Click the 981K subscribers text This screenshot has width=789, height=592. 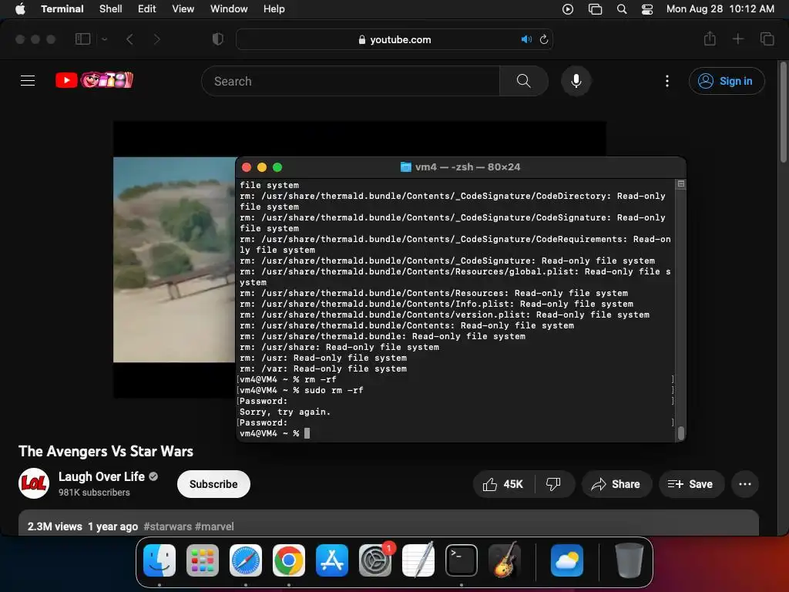pyautogui.click(x=94, y=493)
